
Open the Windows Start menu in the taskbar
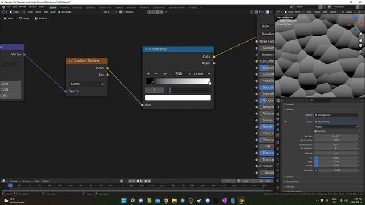click(x=124, y=200)
